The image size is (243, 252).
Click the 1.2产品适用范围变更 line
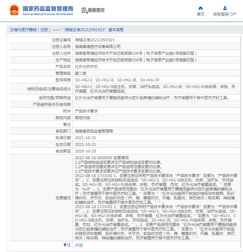(119, 167)
